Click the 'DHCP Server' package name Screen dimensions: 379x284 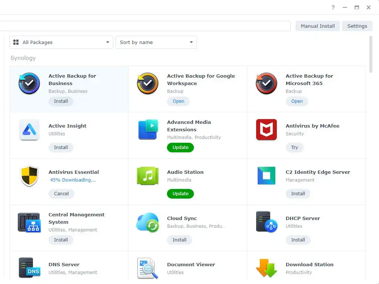(x=303, y=218)
